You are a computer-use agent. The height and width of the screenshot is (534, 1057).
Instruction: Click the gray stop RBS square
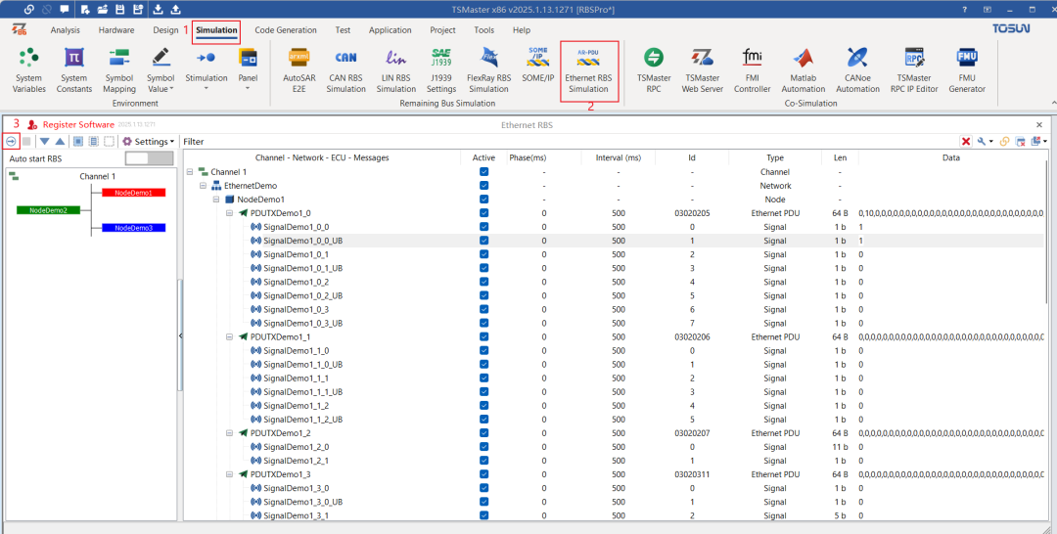26,142
